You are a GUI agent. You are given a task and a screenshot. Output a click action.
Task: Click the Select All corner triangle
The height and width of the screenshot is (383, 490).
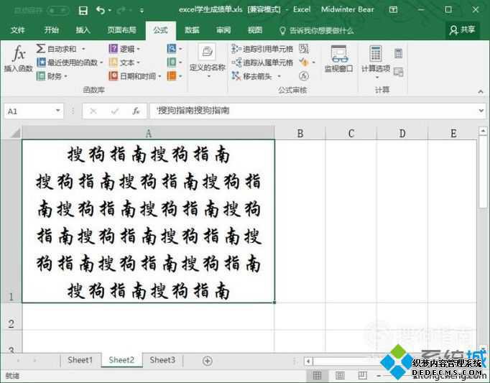(16, 133)
